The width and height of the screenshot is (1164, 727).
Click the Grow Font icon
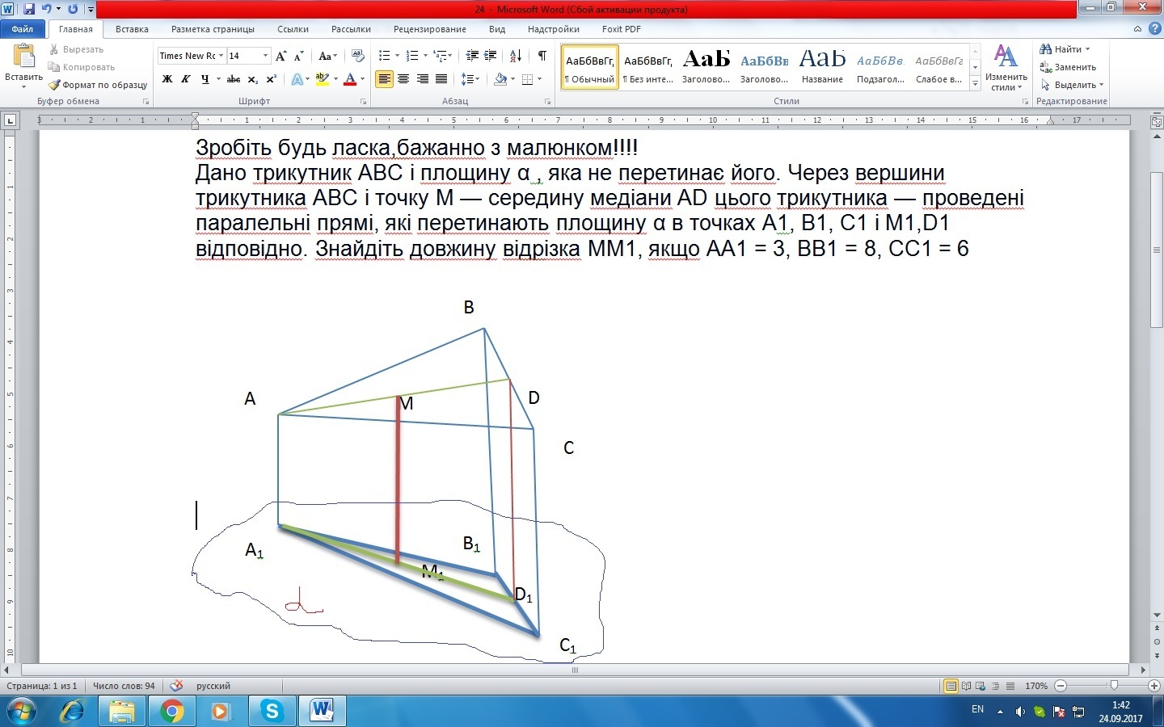pyautogui.click(x=280, y=56)
